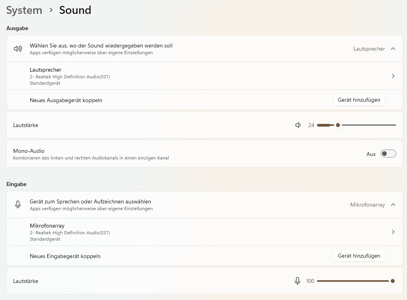Click the Mono-Audio settings row
This screenshot has width=407, height=300.
[159, 154]
